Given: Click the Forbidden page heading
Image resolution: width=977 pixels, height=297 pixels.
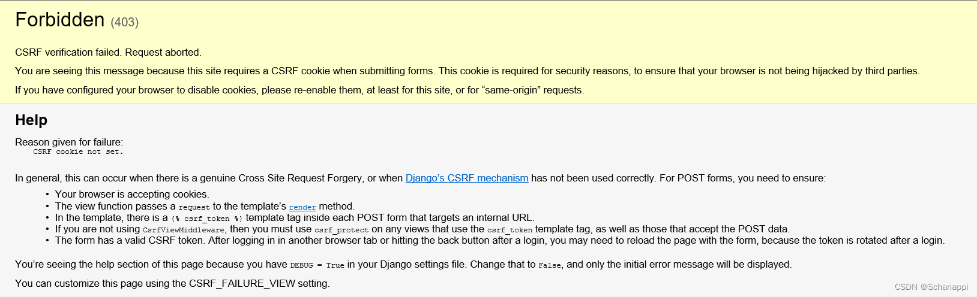Looking at the screenshot, I should (x=60, y=20).
